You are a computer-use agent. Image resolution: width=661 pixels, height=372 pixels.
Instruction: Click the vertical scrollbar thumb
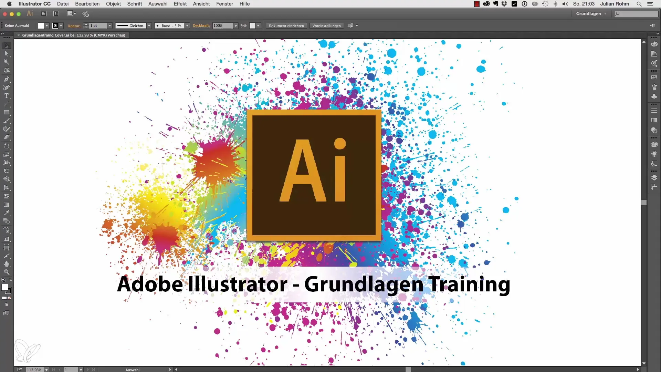pyautogui.click(x=644, y=203)
